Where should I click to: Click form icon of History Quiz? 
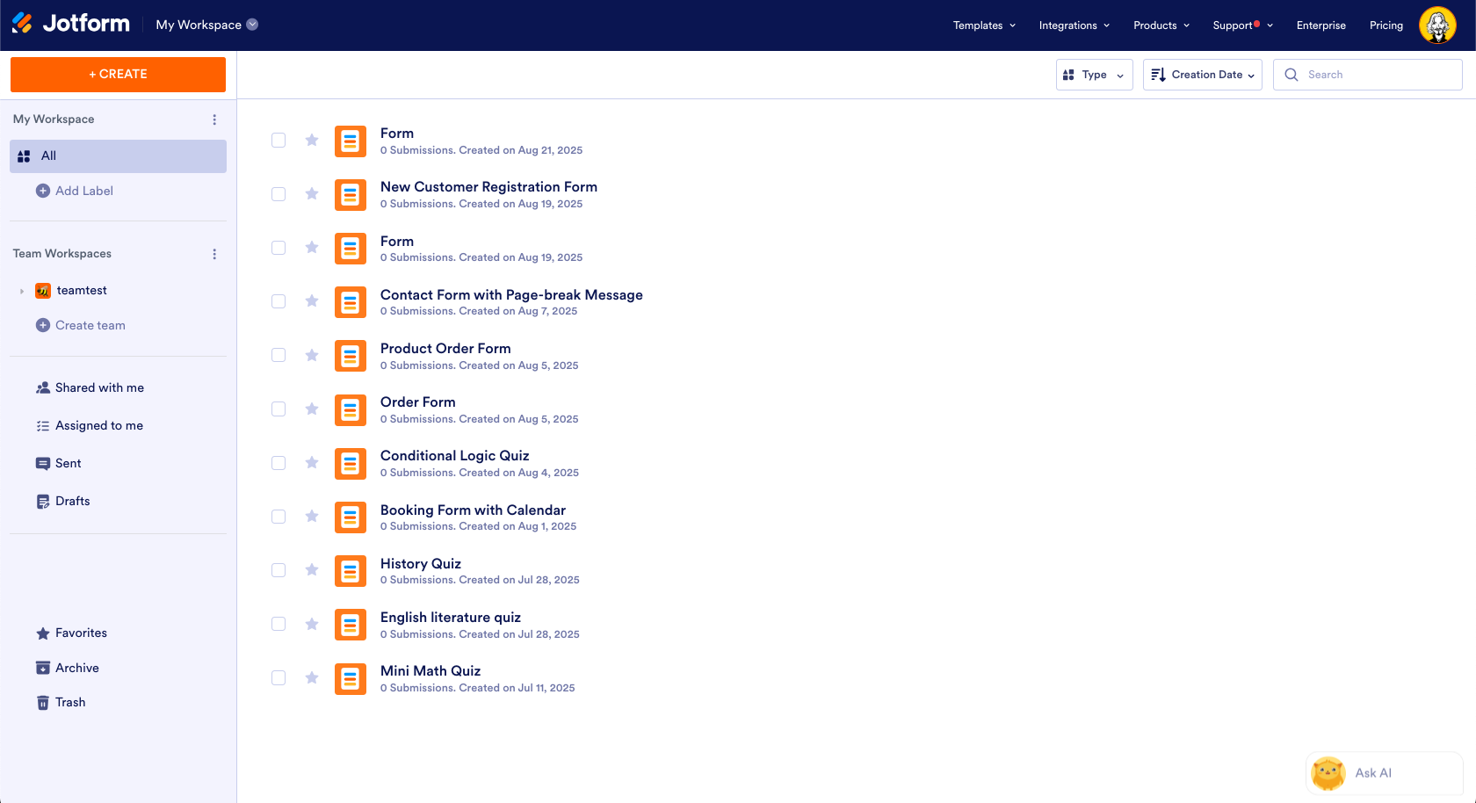[x=351, y=571]
